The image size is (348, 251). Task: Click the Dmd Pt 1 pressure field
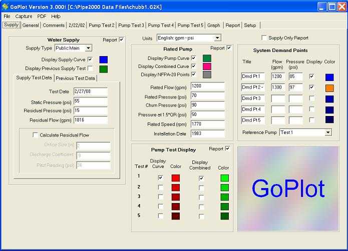(295, 76)
